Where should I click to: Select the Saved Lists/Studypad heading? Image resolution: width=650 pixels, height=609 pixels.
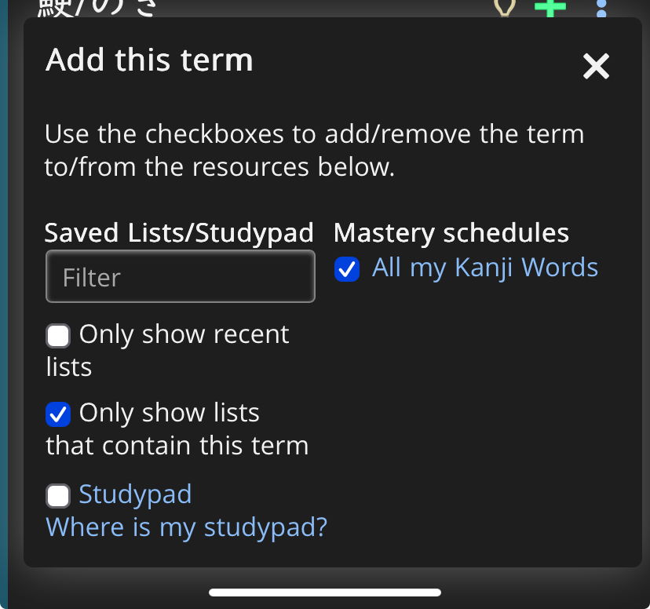179,233
